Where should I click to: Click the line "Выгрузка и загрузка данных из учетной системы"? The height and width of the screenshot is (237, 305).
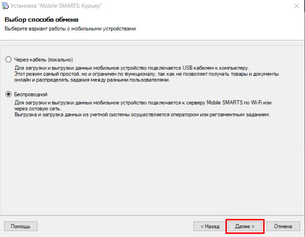(x=142, y=115)
